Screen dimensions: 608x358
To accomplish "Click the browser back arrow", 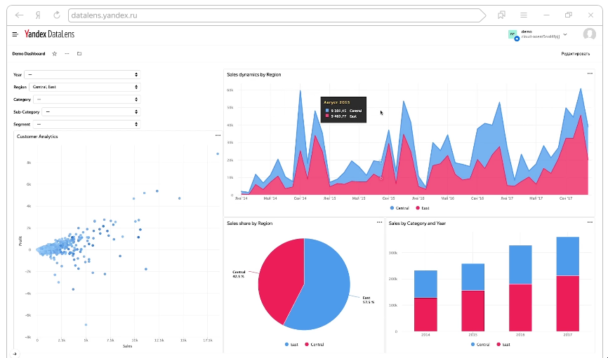I will pyautogui.click(x=20, y=15).
